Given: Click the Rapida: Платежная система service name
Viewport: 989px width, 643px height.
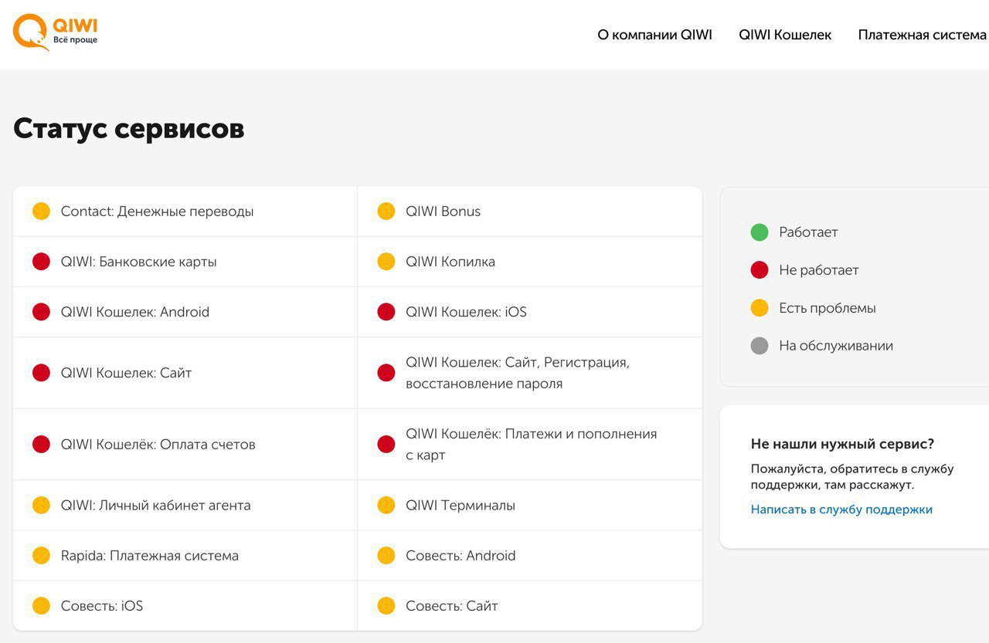Looking at the screenshot, I should click(x=150, y=556).
